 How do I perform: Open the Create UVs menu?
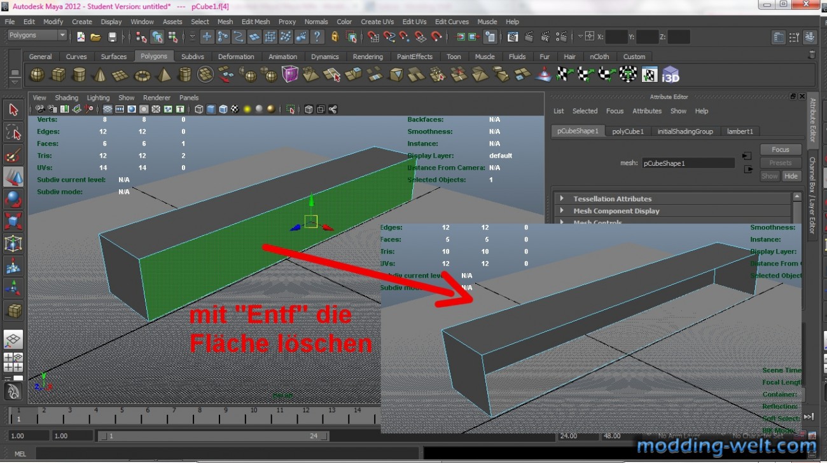(378, 22)
